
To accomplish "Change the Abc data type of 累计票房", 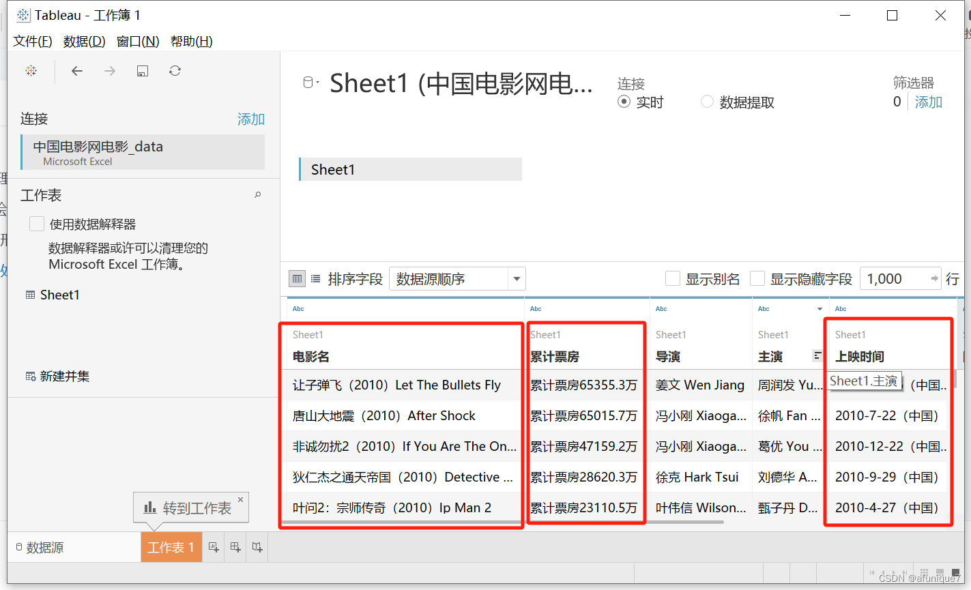I will (x=536, y=309).
